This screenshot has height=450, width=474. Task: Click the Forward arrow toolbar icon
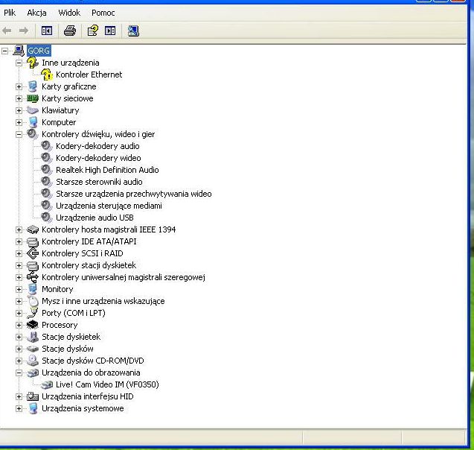(24, 31)
